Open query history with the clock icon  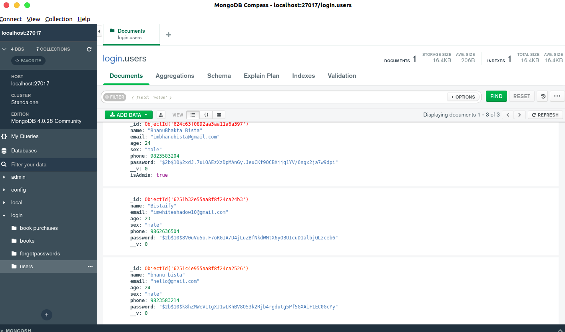(x=542, y=96)
